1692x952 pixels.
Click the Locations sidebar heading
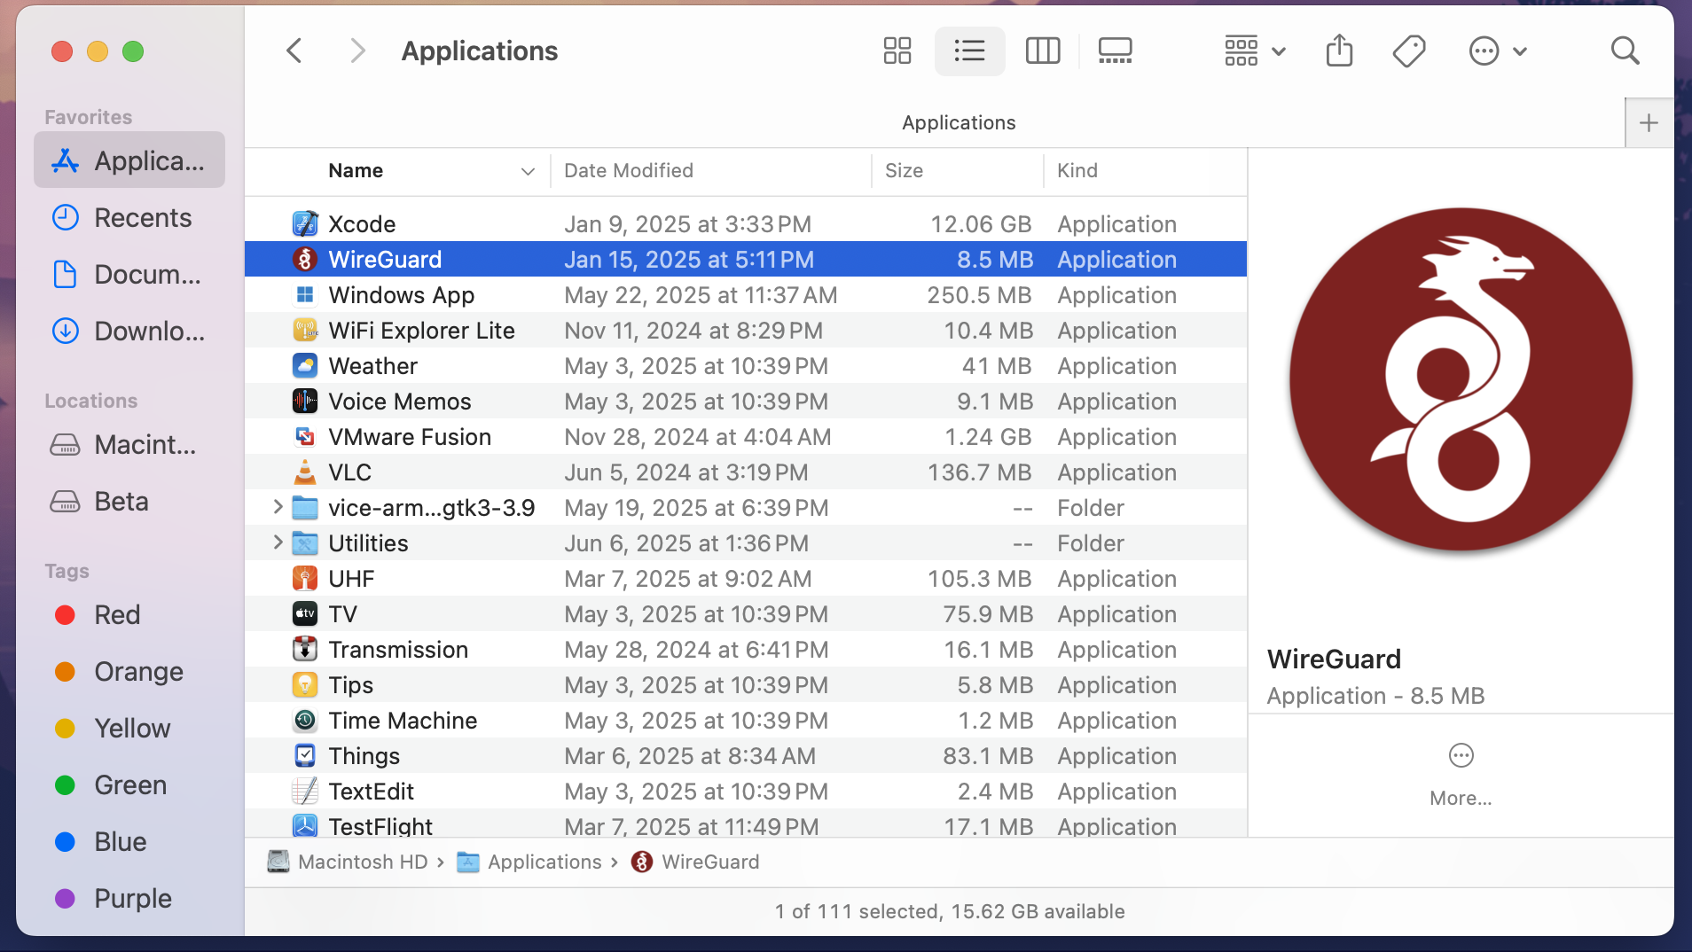pyautogui.click(x=91, y=401)
